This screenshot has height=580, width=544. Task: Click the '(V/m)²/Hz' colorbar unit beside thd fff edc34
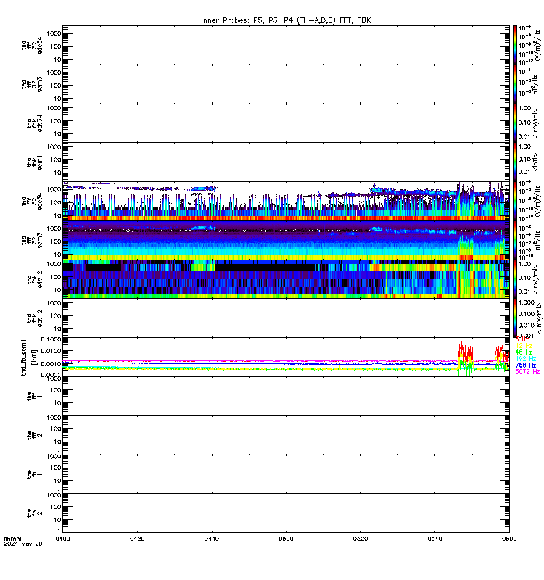tap(537, 200)
